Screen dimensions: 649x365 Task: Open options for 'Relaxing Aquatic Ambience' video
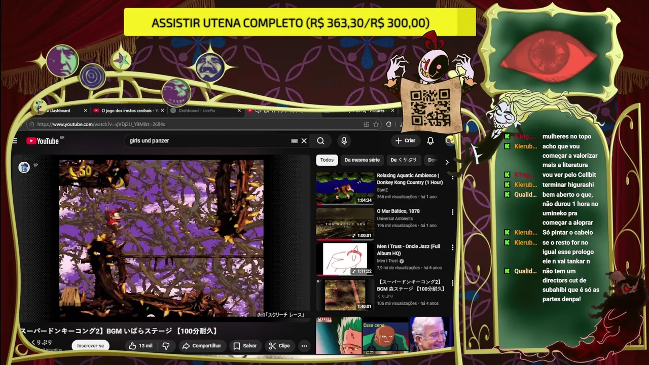point(452,177)
